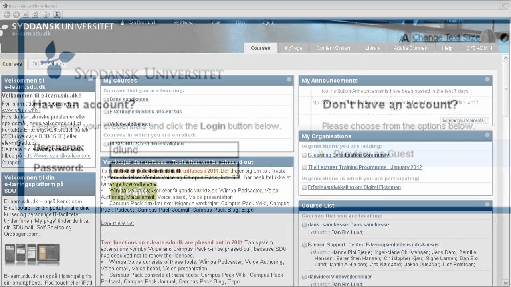Click Home in the top navigation
The image size is (511, 287).
(215, 22)
